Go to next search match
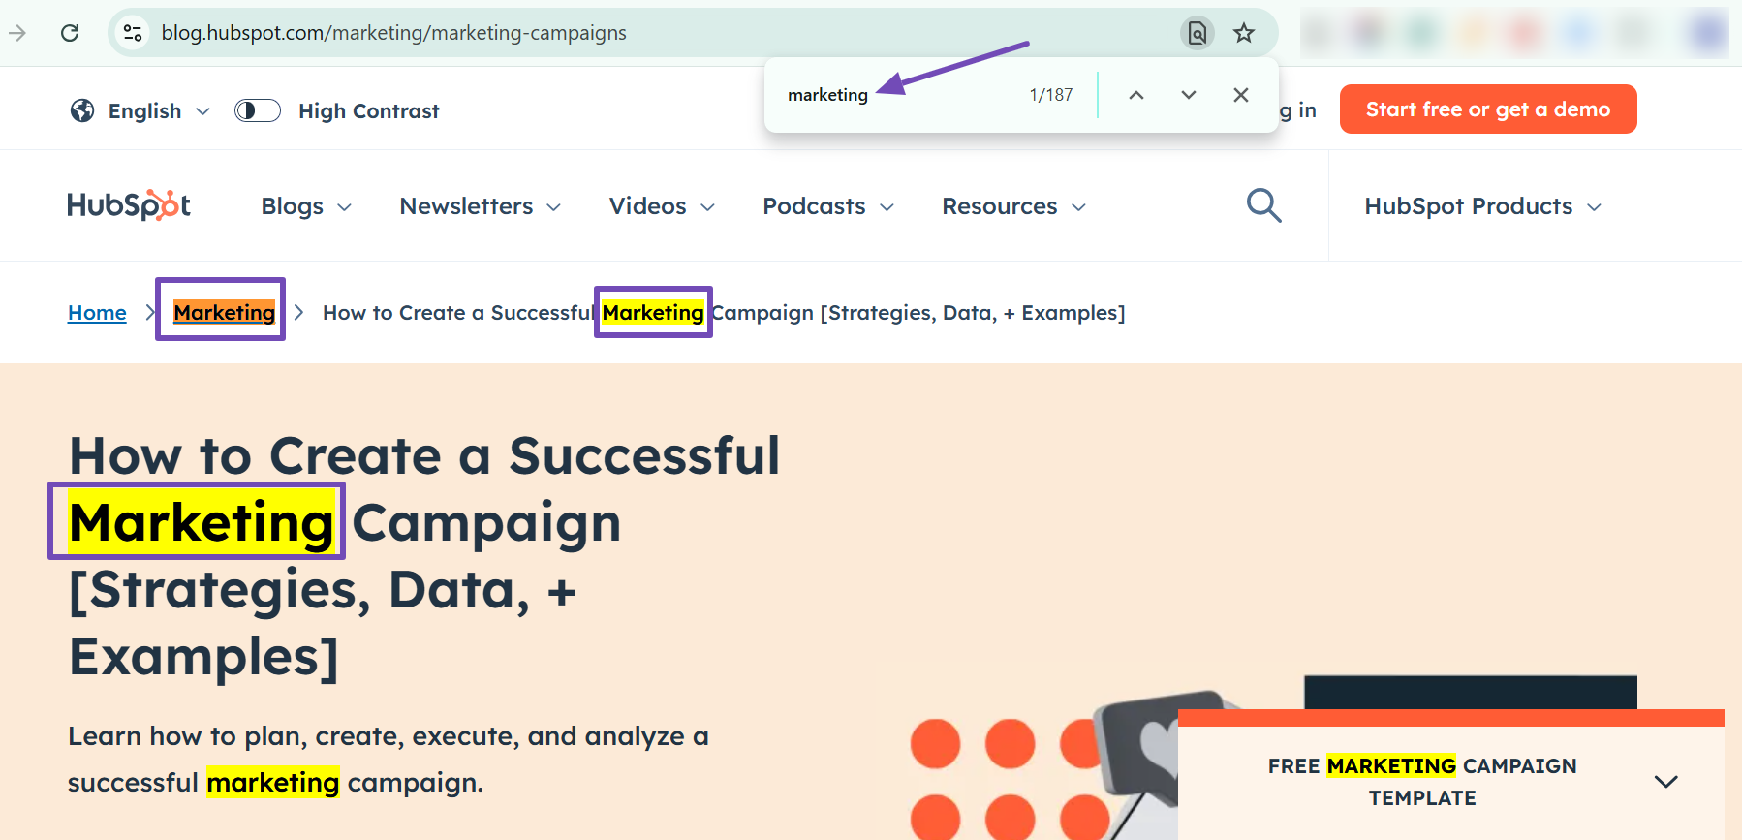1742x840 pixels. [1189, 95]
